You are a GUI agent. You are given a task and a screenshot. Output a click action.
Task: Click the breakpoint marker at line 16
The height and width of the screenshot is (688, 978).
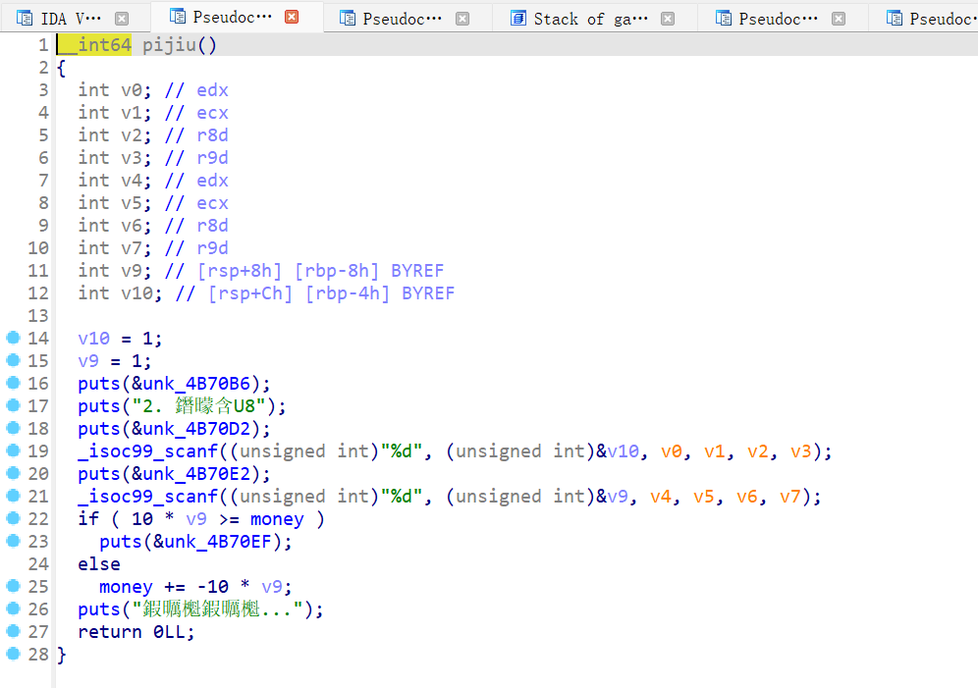pyautogui.click(x=13, y=384)
